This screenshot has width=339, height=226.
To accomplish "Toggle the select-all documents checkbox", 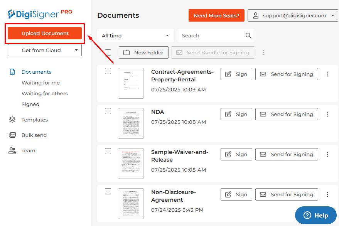I will point(108,52).
